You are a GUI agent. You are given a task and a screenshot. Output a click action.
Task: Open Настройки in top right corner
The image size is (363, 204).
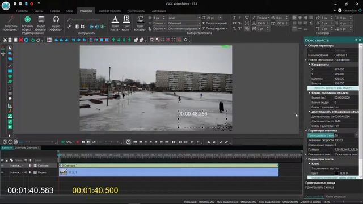coord(347,10)
